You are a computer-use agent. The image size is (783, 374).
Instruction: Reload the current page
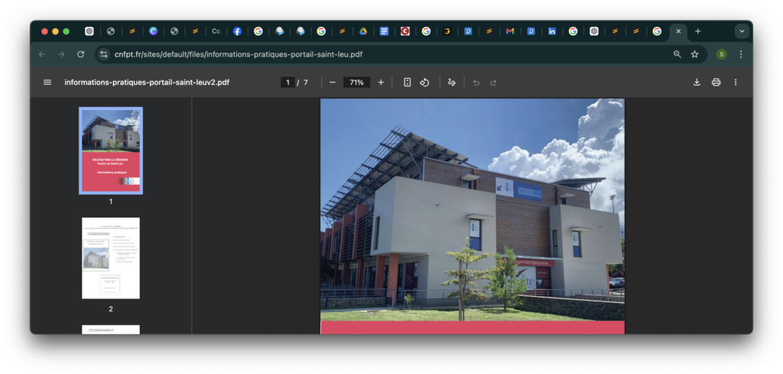(81, 54)
